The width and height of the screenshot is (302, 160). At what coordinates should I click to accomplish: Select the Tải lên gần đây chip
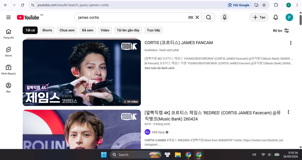pyautogui.click(x=128, y=30)
